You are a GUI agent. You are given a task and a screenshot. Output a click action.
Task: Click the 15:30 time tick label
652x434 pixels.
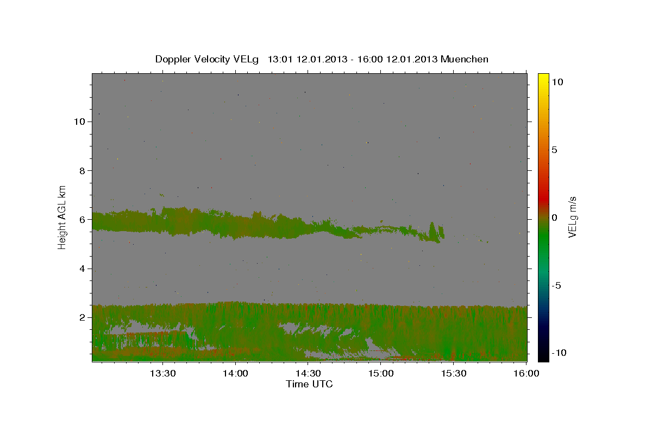[454, 373]
